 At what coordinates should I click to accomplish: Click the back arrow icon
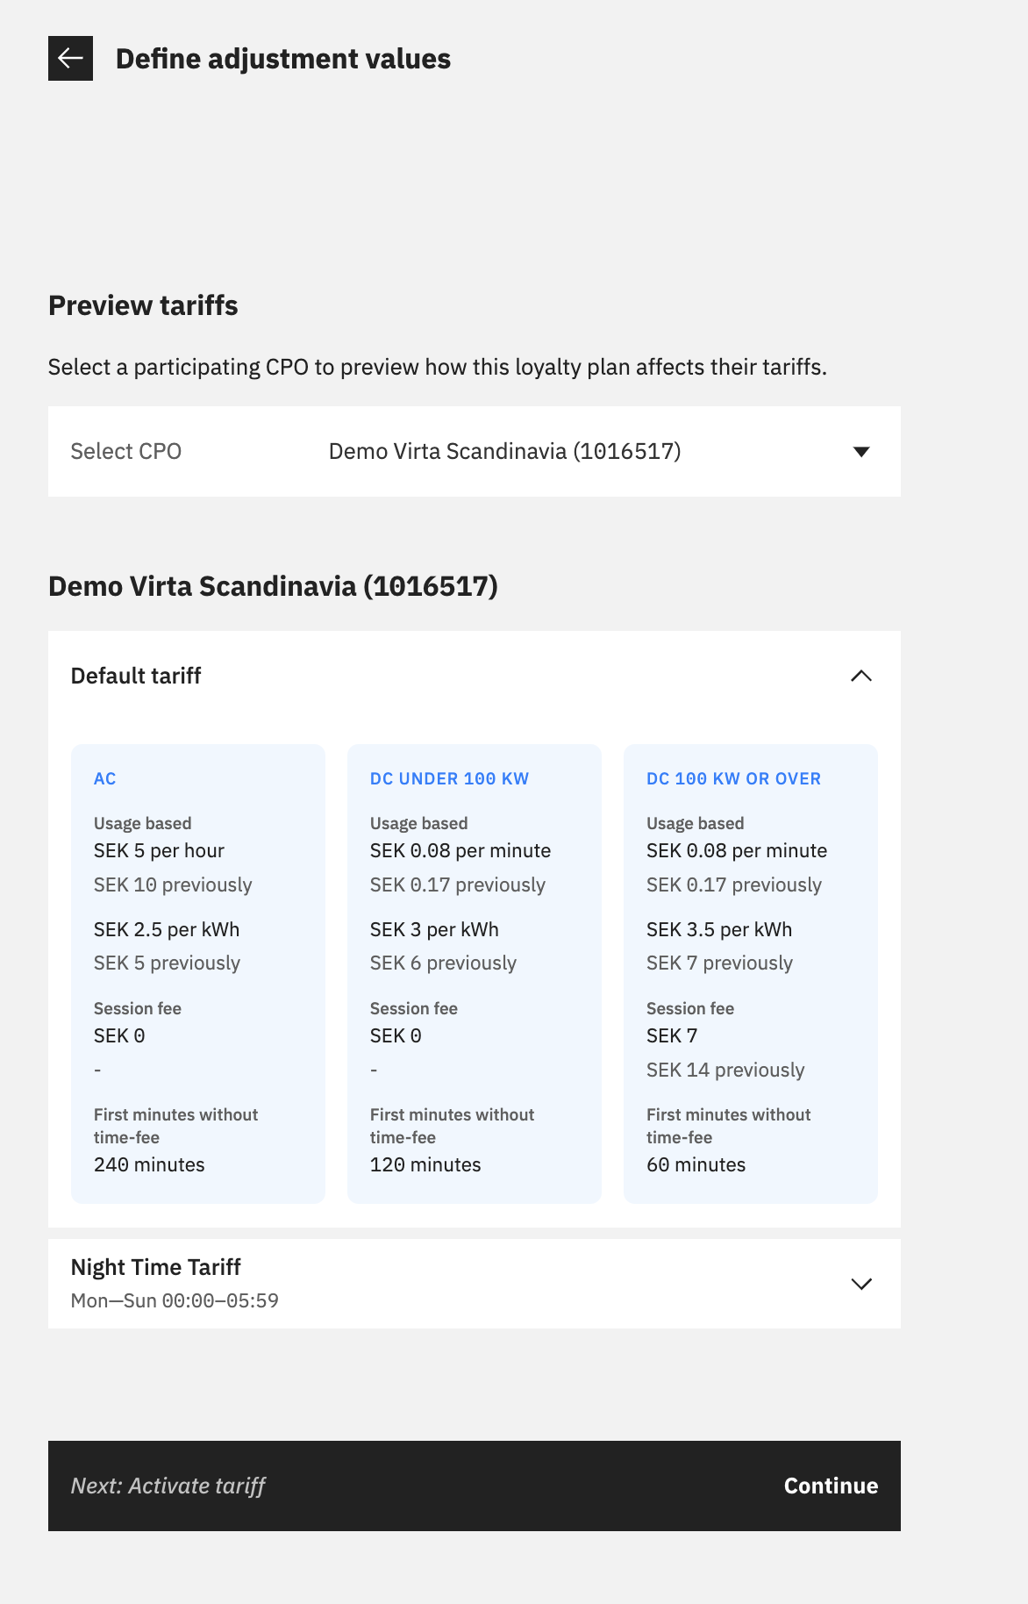[70, 59]
